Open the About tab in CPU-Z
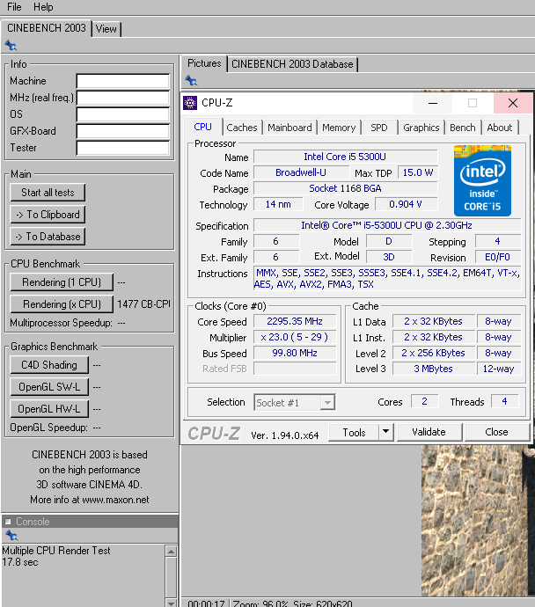 click(500, 128)
